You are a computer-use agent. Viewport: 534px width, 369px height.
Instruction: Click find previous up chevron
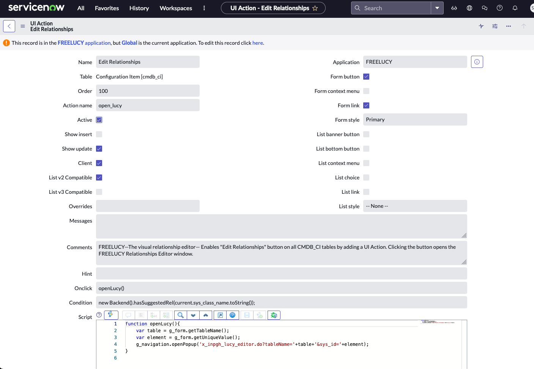206,315
